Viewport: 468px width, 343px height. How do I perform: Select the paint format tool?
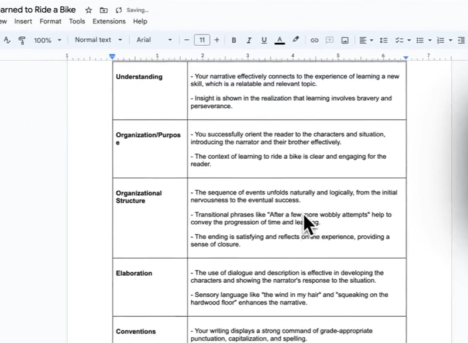click(x=22, y=40)
